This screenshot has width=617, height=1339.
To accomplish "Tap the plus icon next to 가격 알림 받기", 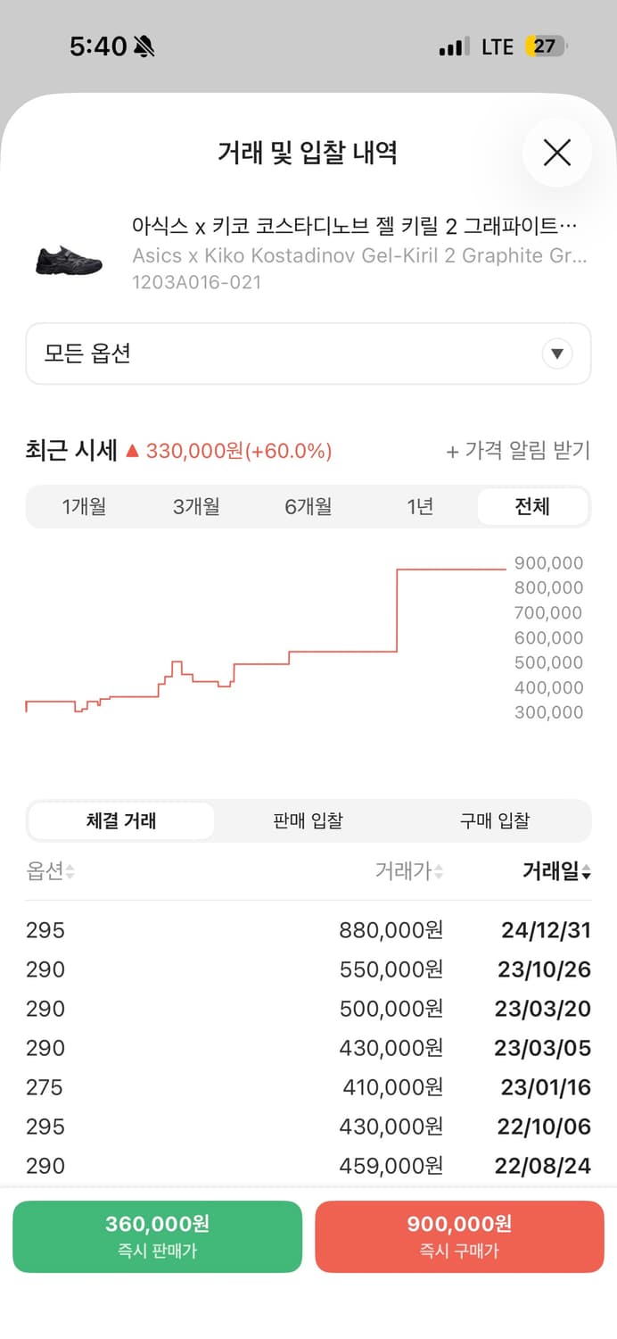I will (x=453, y=452).
